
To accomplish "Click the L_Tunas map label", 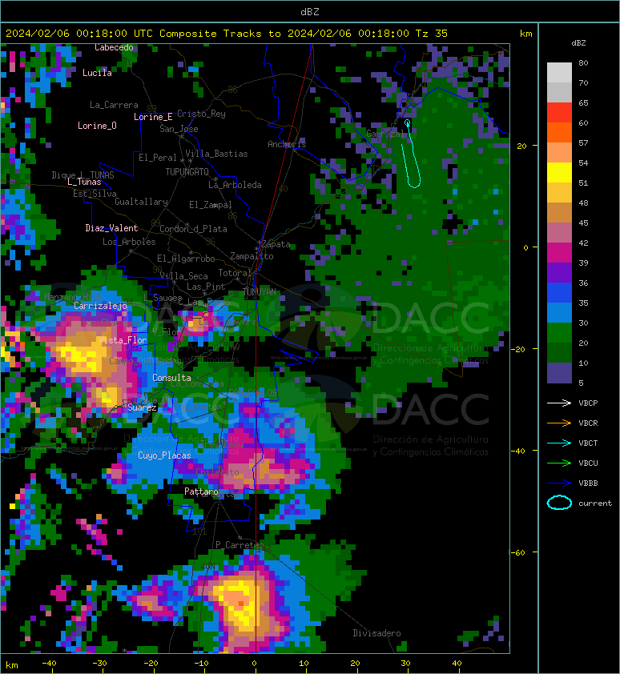I will click(x=84, y=182).
